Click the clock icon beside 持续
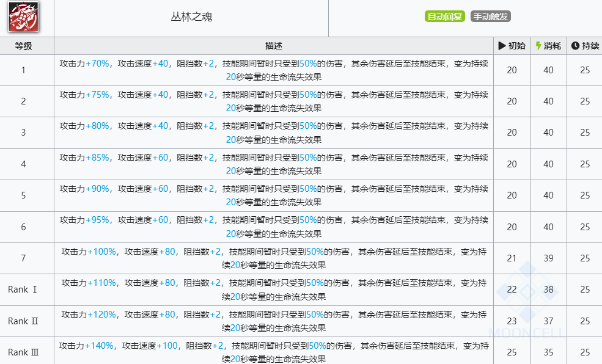The height and width of the screenshot is (364, 602). click(x=575, y=46)
